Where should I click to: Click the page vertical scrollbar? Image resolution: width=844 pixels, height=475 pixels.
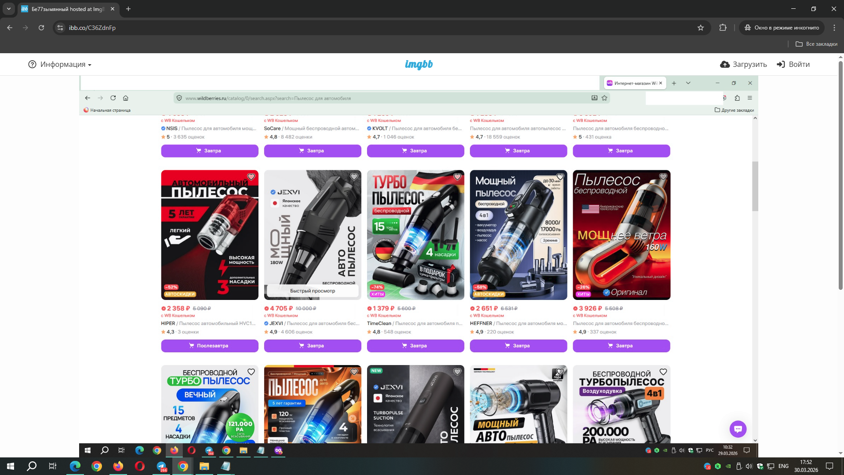[x=840, y=176]
